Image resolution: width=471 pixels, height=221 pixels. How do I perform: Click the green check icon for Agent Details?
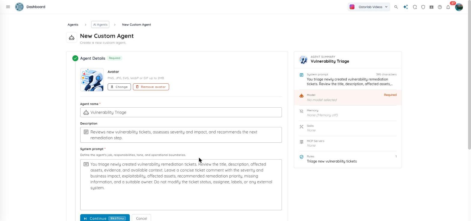[x=75, y=58]
